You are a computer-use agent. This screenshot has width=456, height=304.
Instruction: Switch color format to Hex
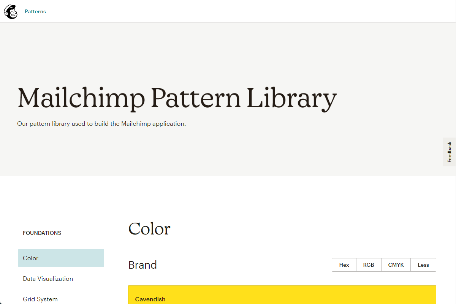coord(344,265)
